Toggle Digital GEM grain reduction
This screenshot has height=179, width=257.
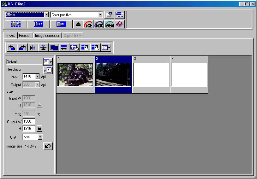(x=109, y=24)
